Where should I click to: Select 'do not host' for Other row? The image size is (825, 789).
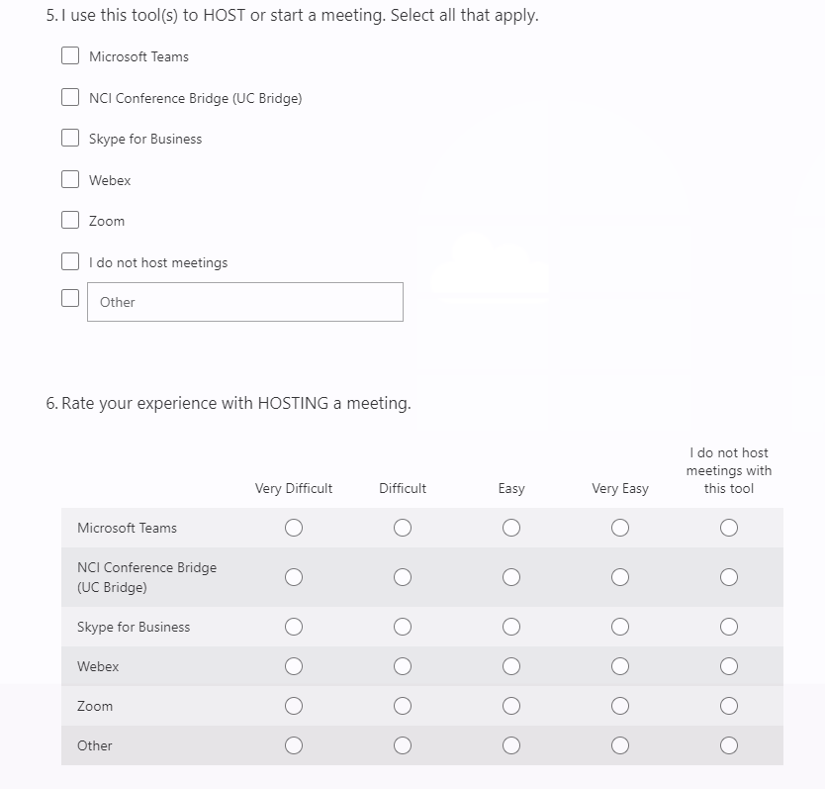coord(729,745)
